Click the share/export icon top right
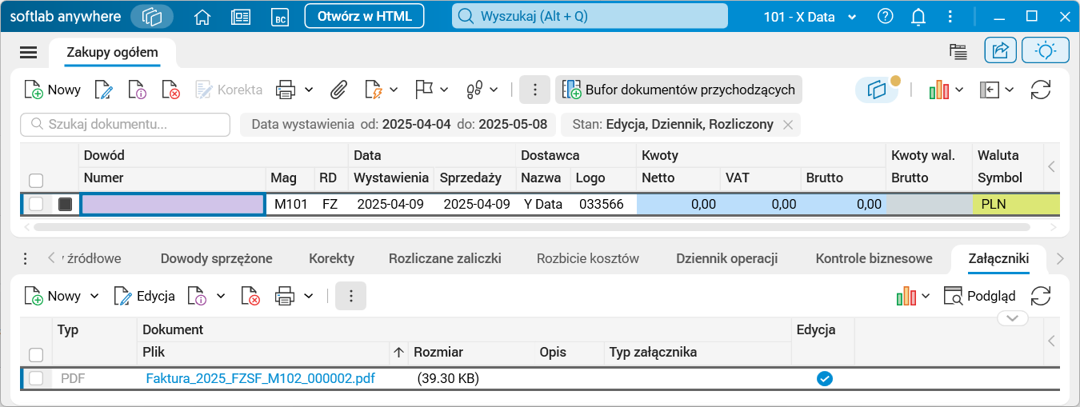 tap(1001, 51)
